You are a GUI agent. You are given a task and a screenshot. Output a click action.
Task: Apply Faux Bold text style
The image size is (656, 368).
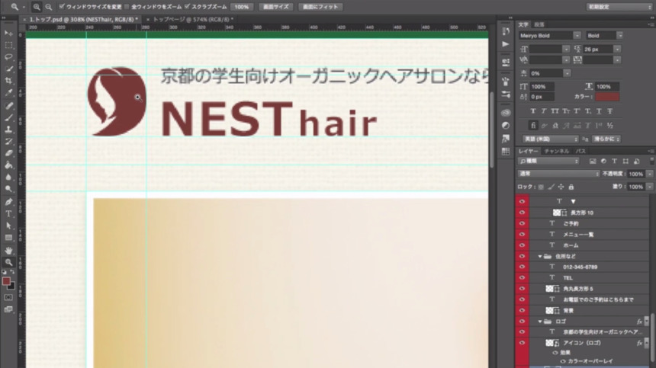coord(532,111)
